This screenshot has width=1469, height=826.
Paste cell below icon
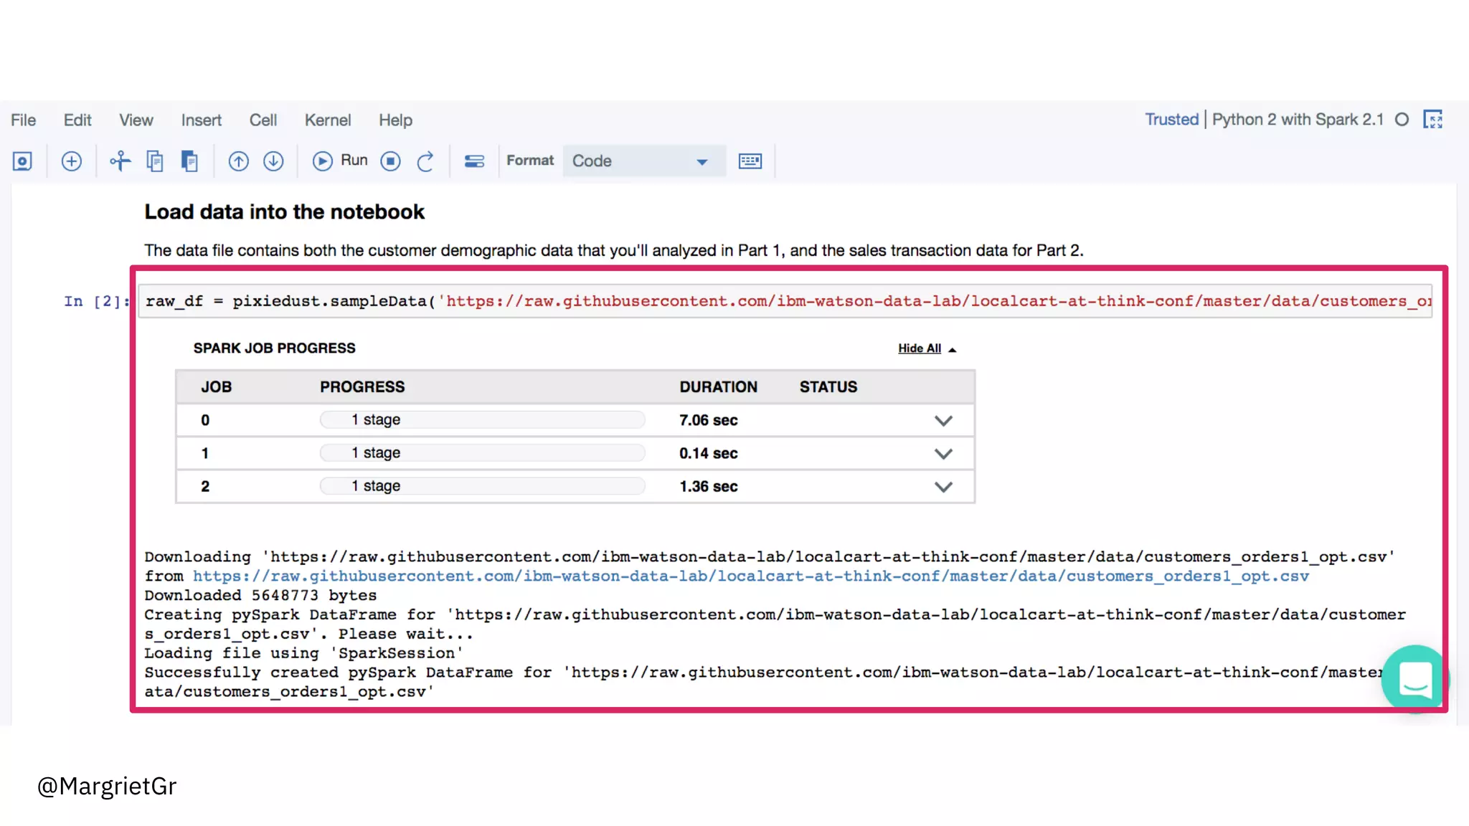pyautogui.click(x=189, y=161)
